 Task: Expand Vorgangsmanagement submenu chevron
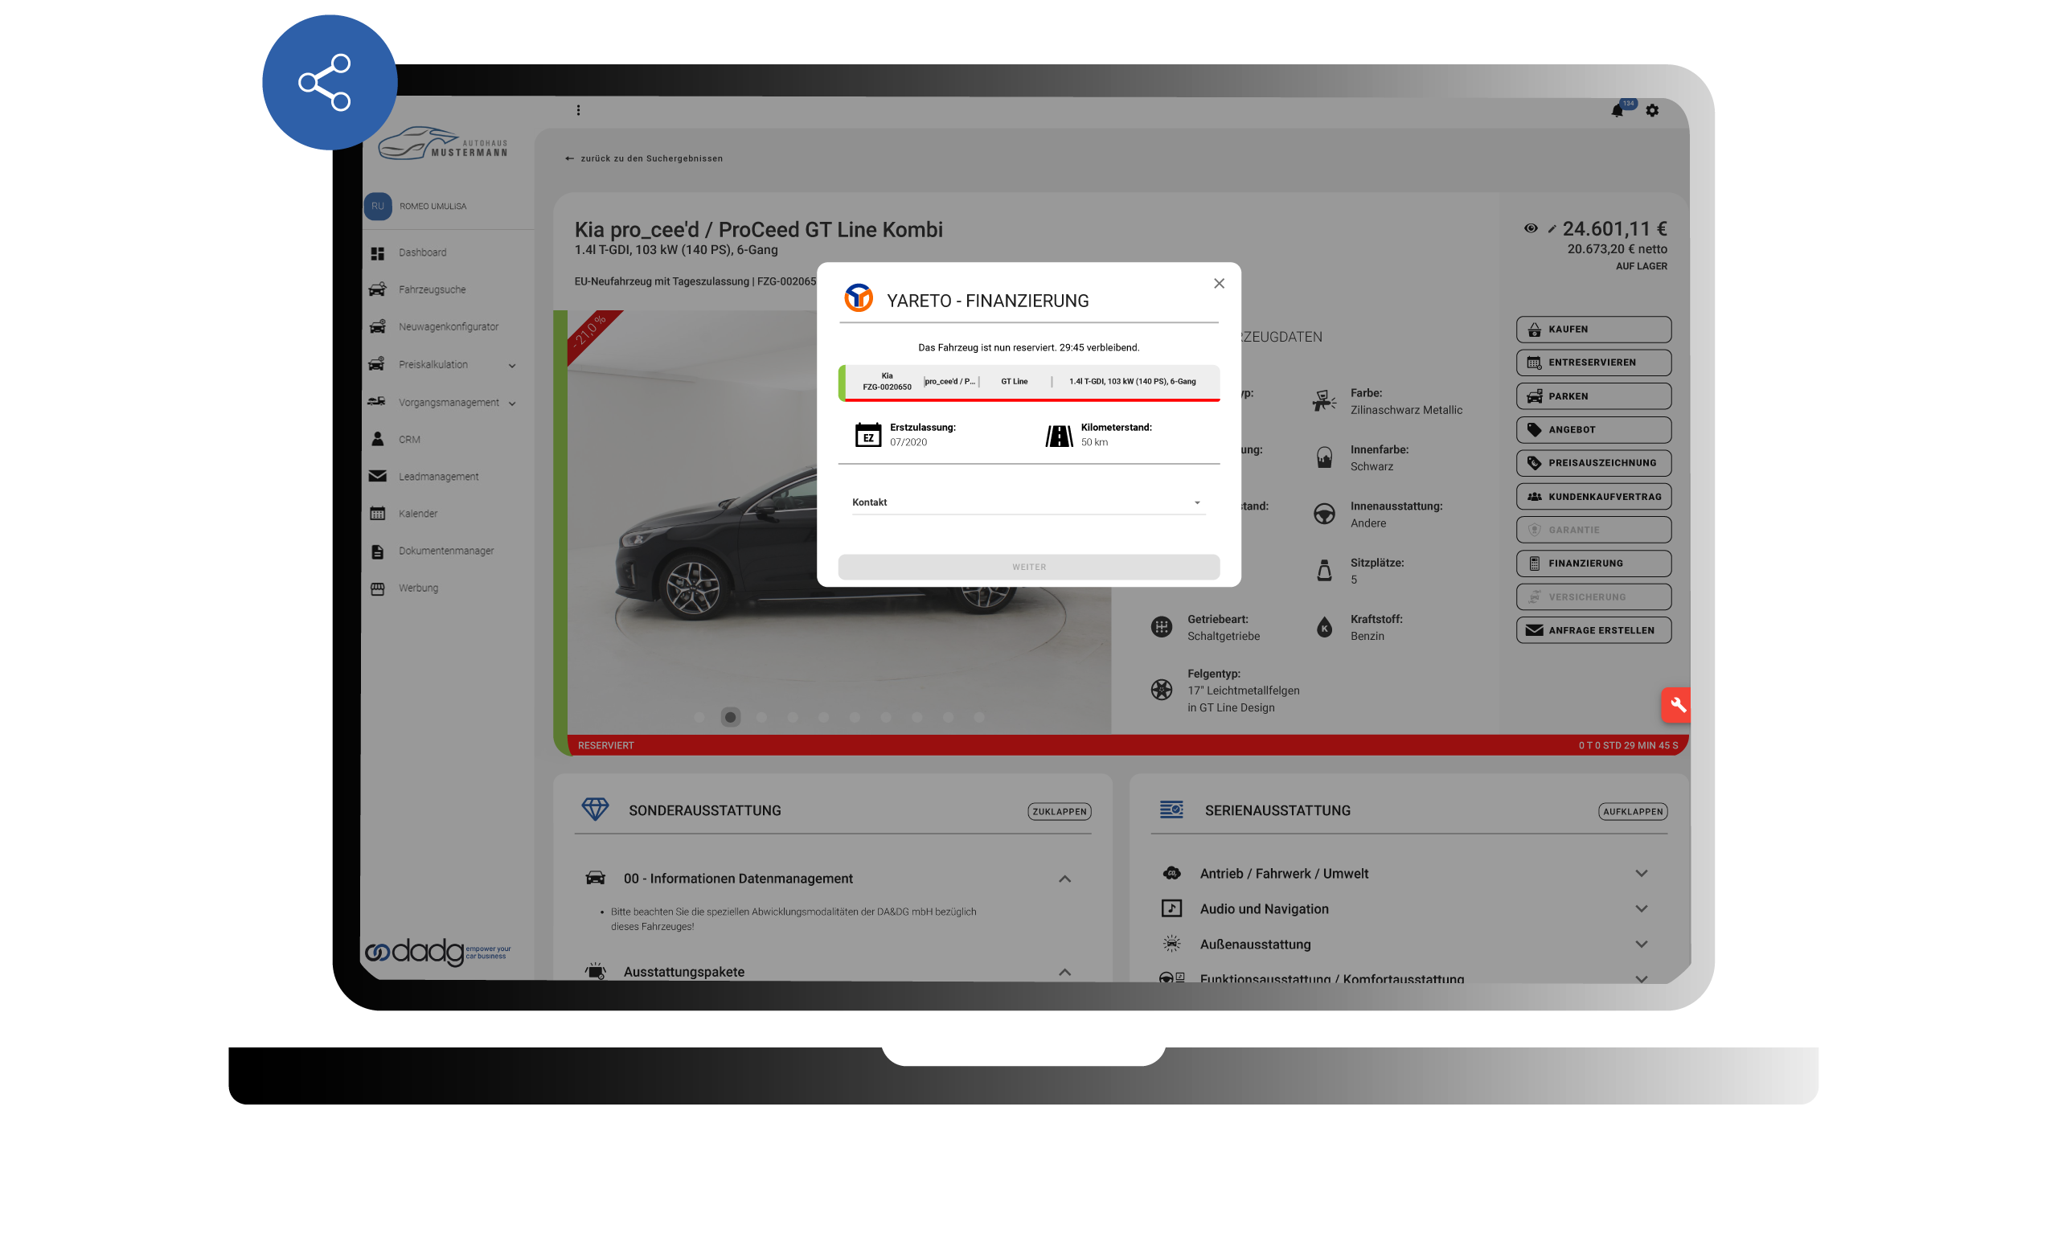[x=512, y=404]
